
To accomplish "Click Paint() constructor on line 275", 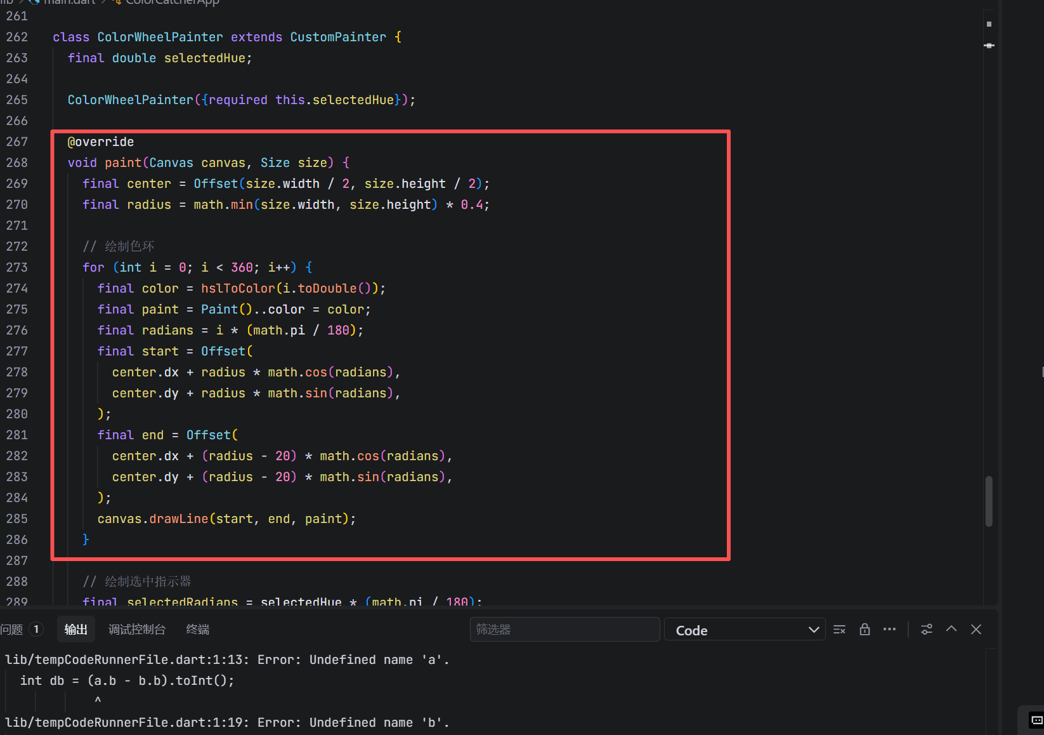I will tap(227, 309).
